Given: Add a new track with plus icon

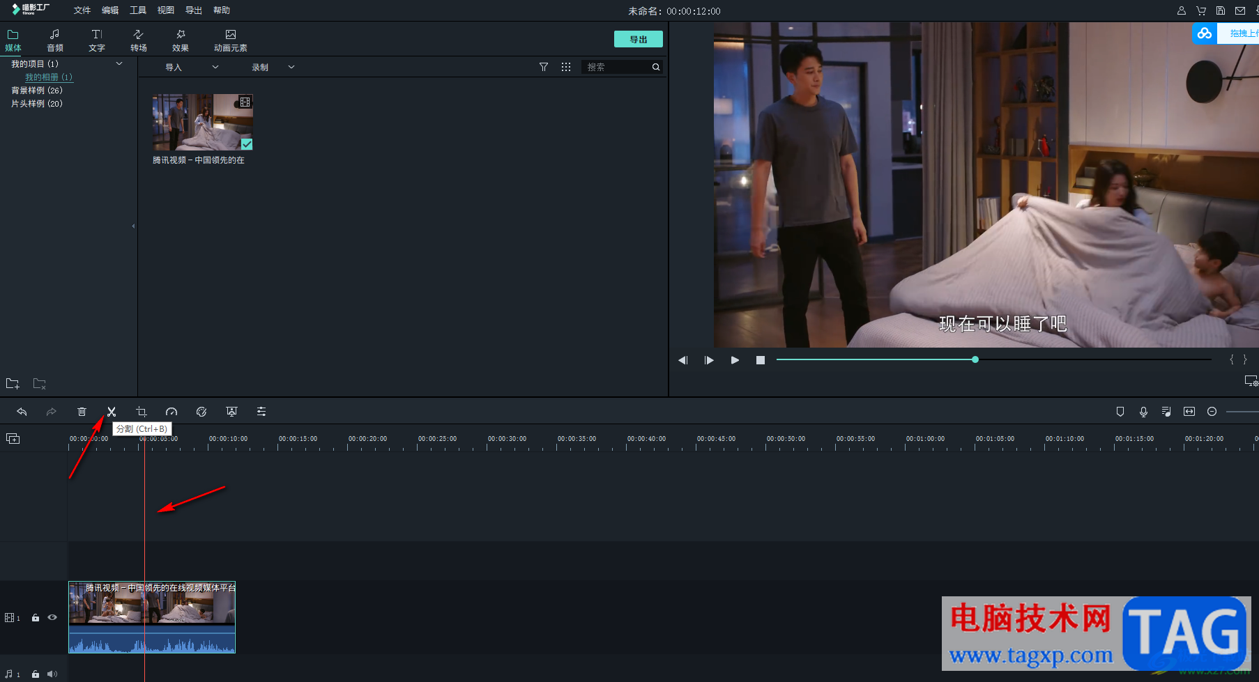Looking at the screenshot, I should point(13,438).
